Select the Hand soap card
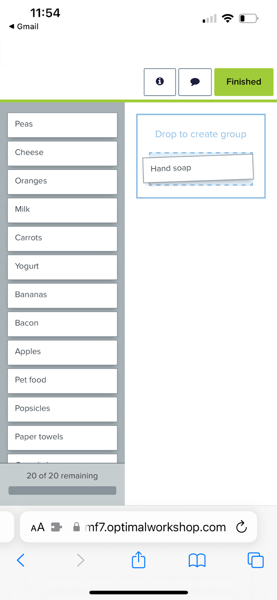Image resolution: width=277 pixels, height=600 pixels. [x=198, y=169]
